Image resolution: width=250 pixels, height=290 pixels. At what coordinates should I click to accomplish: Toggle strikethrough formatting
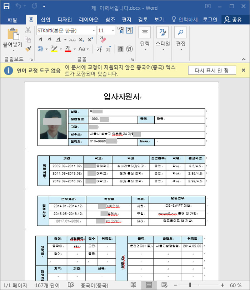(72, 40)
